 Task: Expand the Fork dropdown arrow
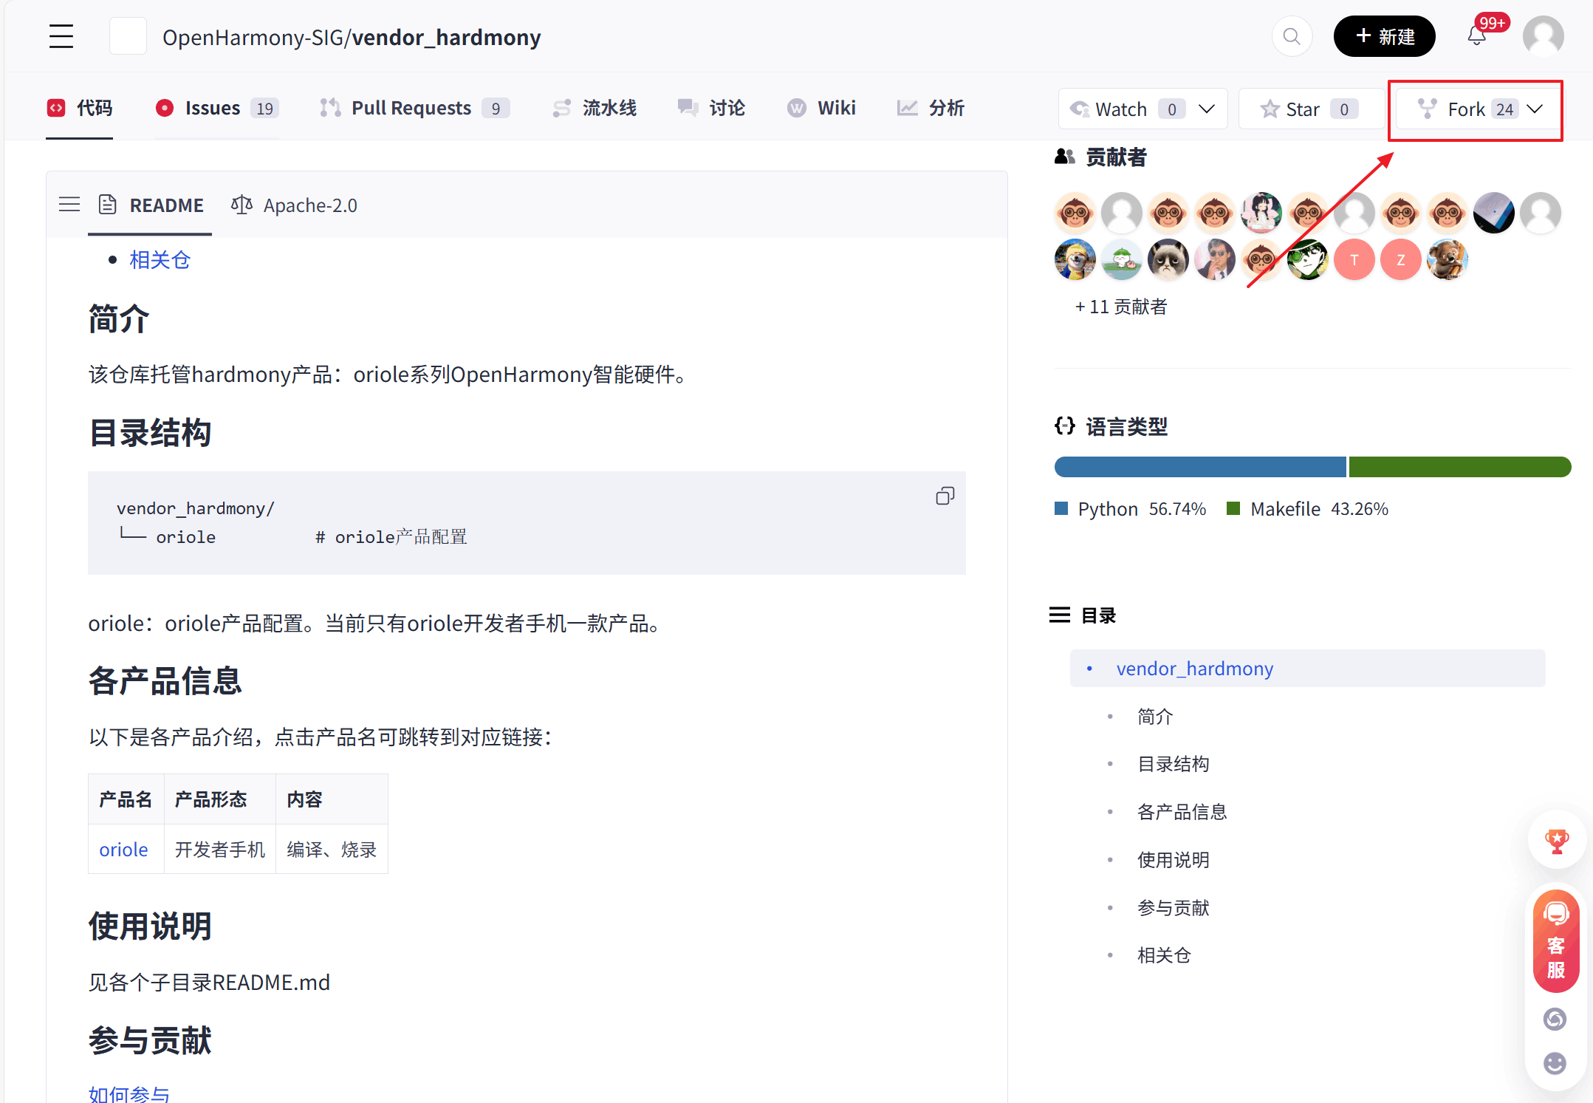click(1535, 109)
